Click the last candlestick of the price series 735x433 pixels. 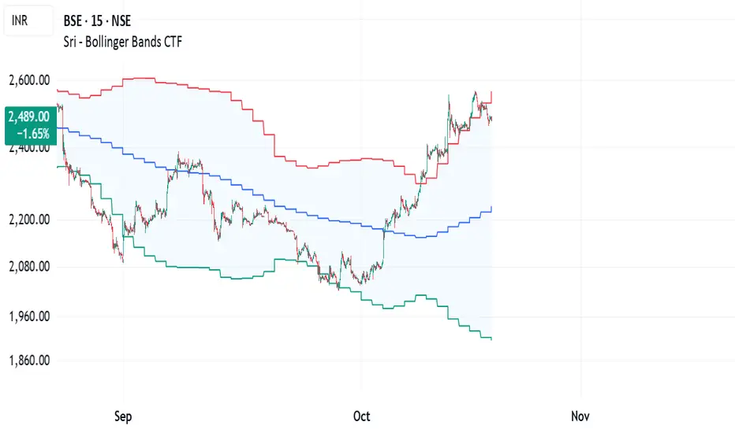click(x=491, y=120)
